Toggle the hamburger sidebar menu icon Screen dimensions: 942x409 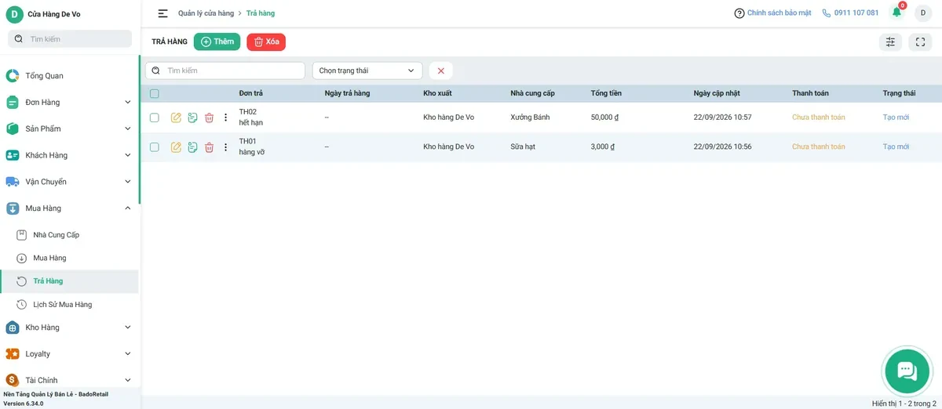click(162, 13)
